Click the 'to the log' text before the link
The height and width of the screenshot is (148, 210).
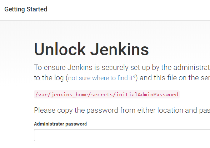[x=49, y=78]
